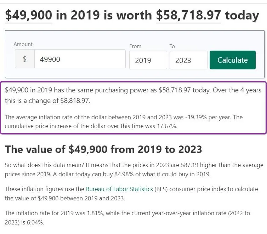Click the To field label
Screen dimensions: 267x234
click(172, 46)
